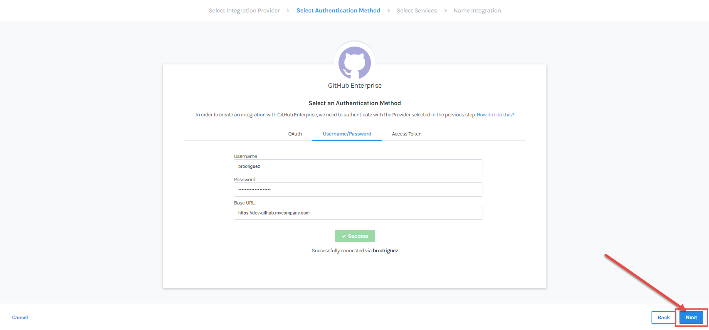This screenshot has height=330, width=709.
Task: Select the 'Select an Authentication Method' heading
Action: pos(355,103)
